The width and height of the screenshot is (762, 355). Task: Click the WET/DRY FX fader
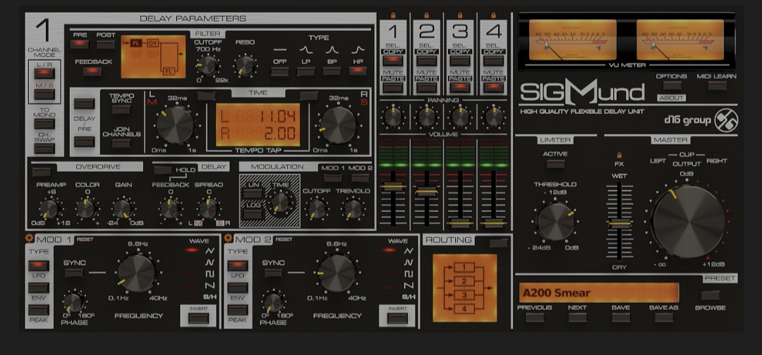click(x=619, y=224)
